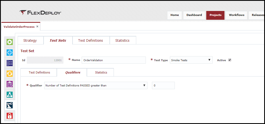Open the teal hierarchy icon in sidebar
Image resolution: width=265 pixels, height=124 pixels.
click(10, 95)
